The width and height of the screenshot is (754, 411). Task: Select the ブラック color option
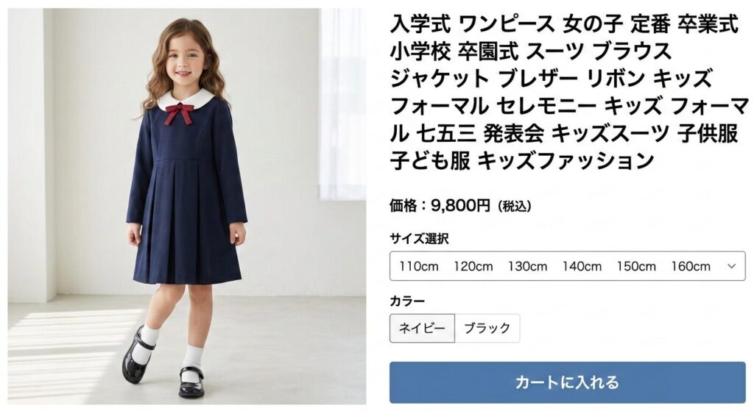(x=487, y=328)
